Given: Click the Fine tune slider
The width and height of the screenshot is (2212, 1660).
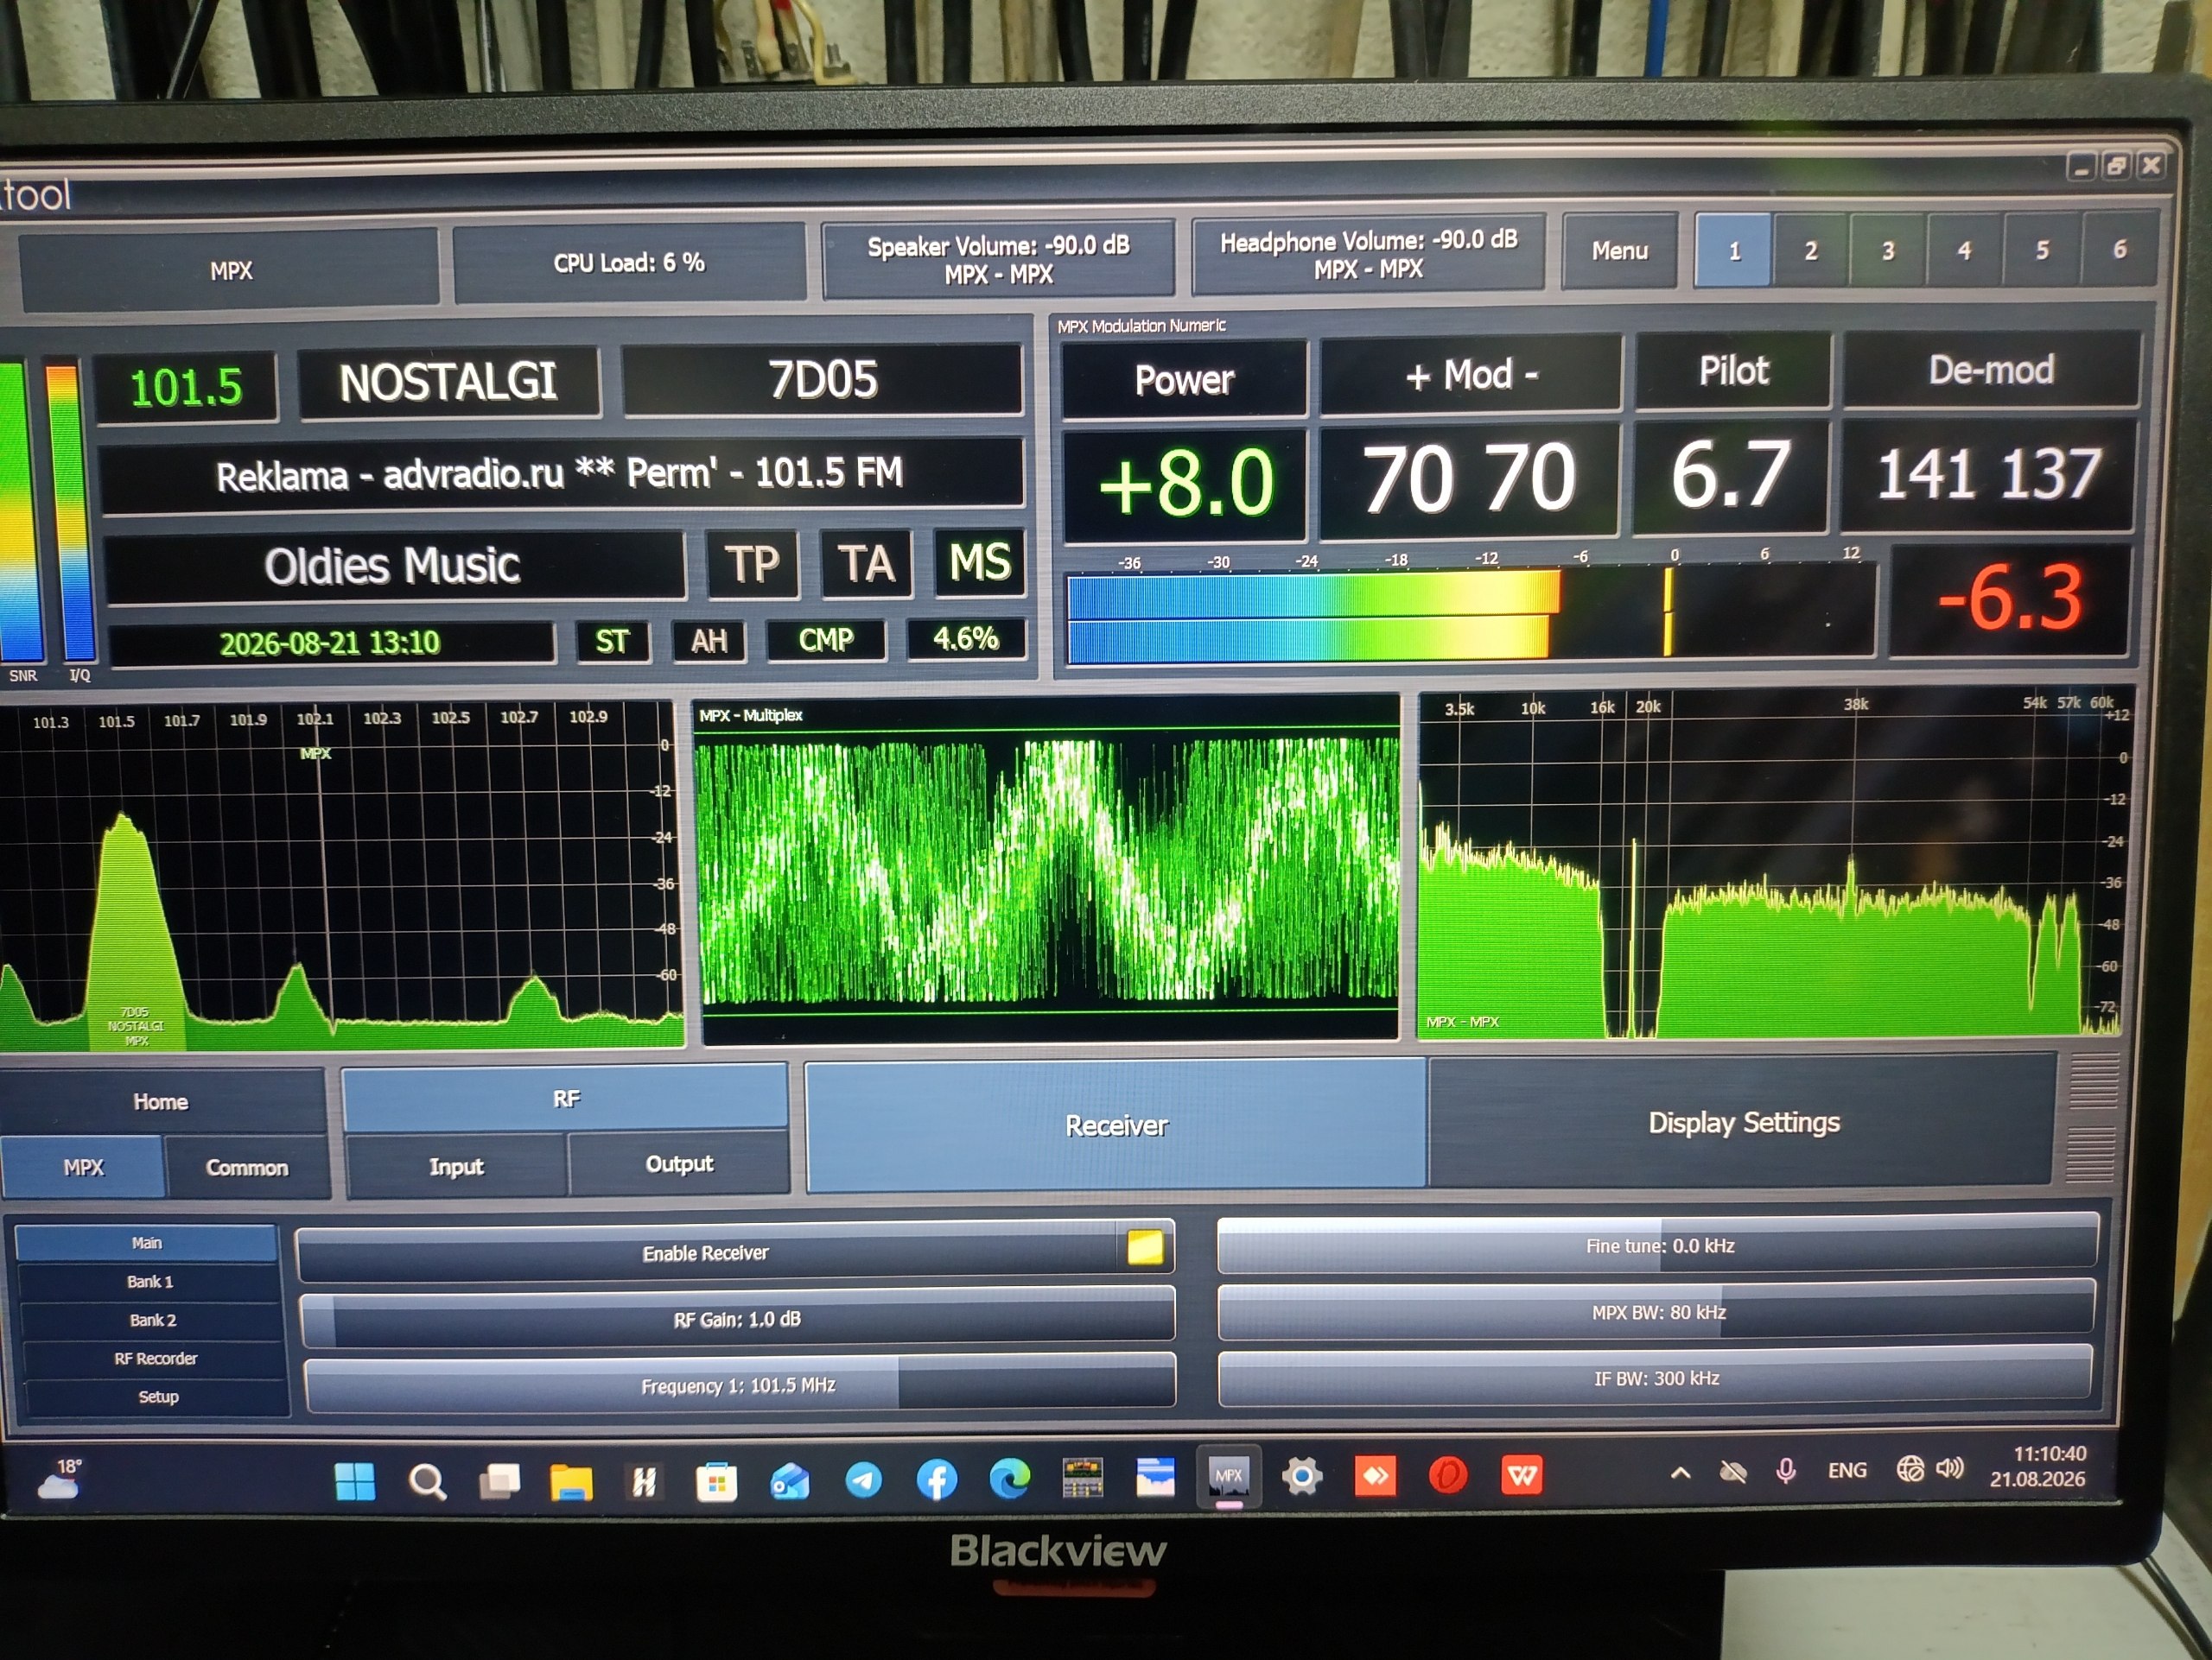Looking at the screenshot, I should coord(1658,1245).
